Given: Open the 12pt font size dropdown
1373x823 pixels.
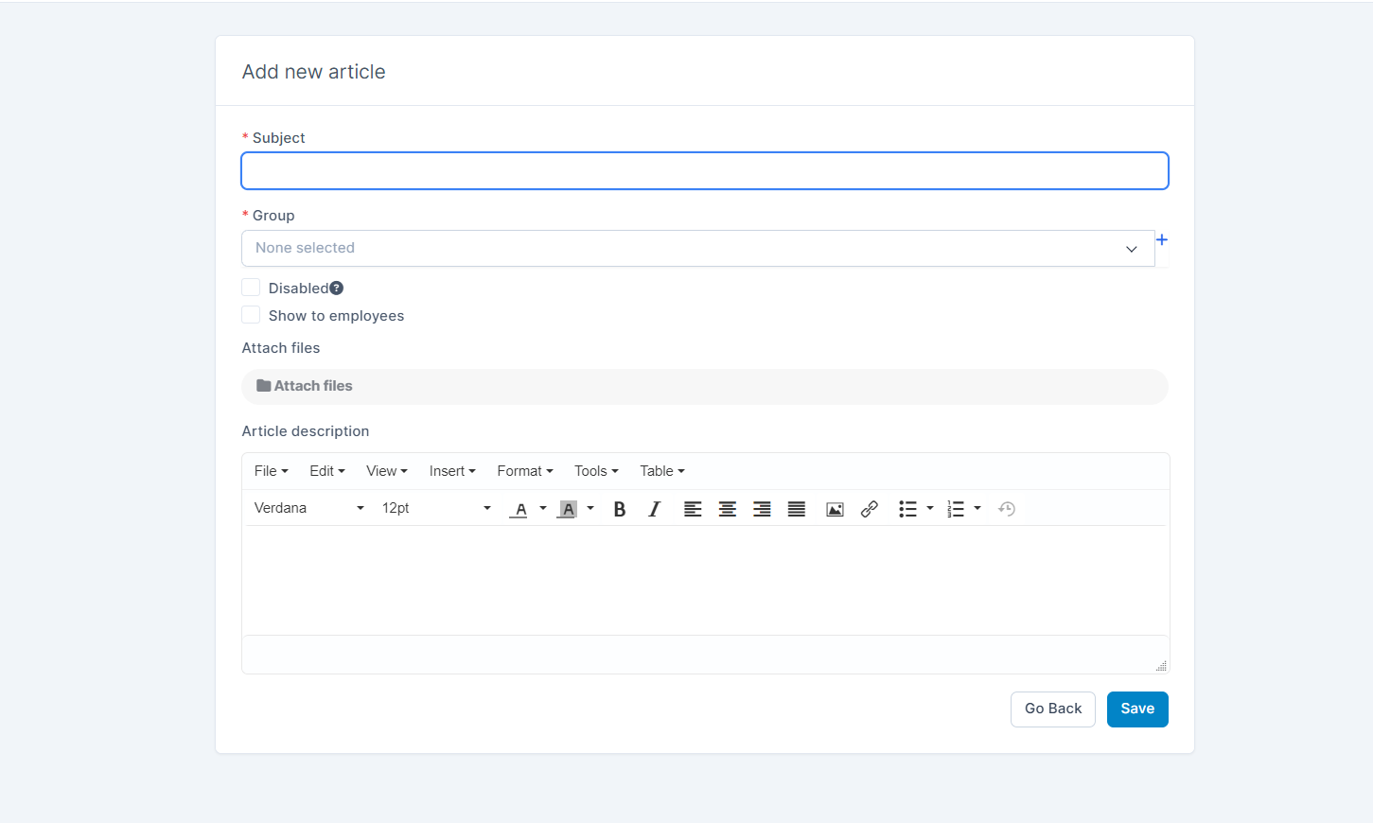Looking at the screenshot, I should click(435, 508).
